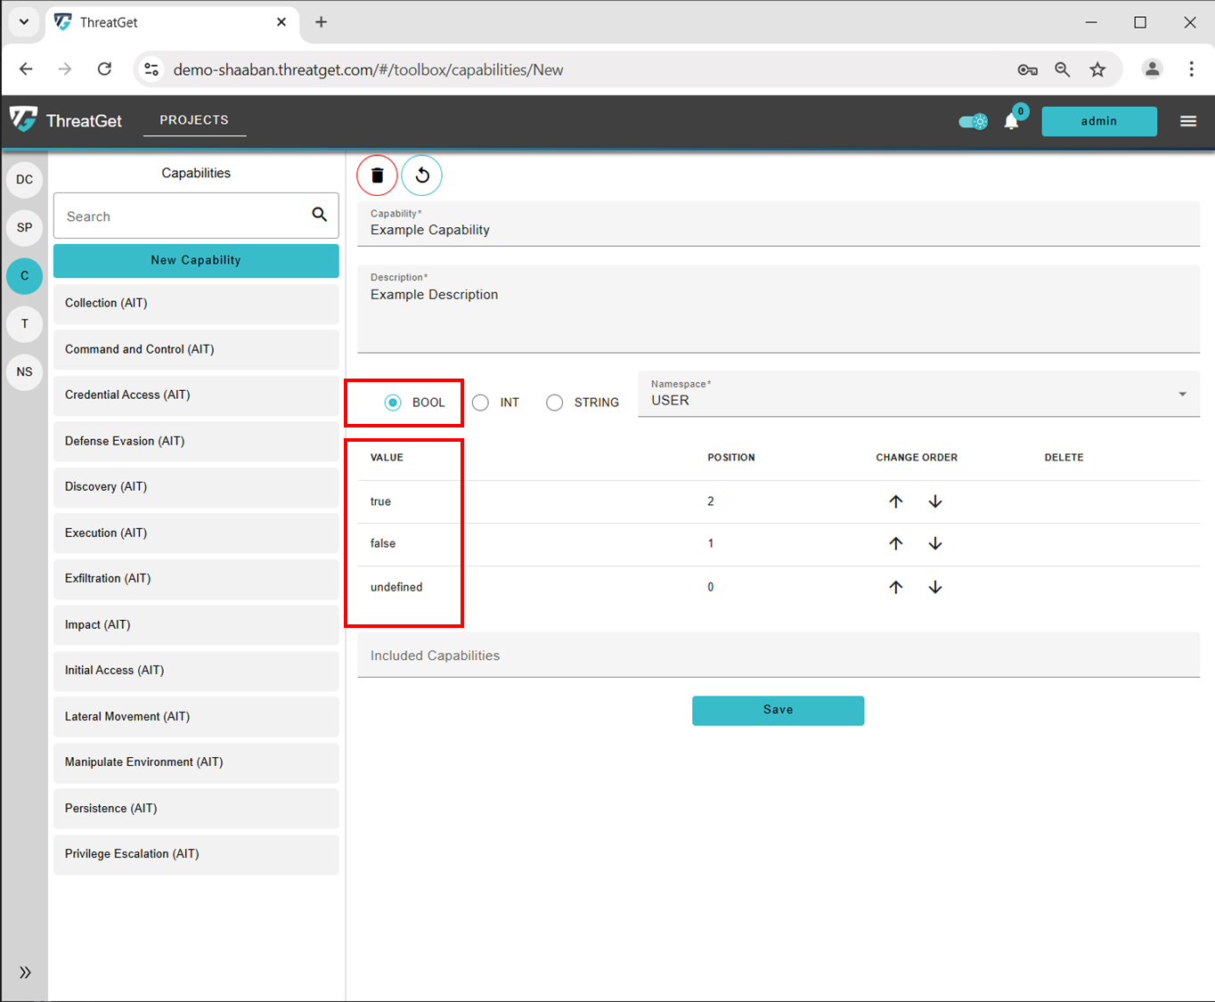Click the New Capability button

[196, 260]
